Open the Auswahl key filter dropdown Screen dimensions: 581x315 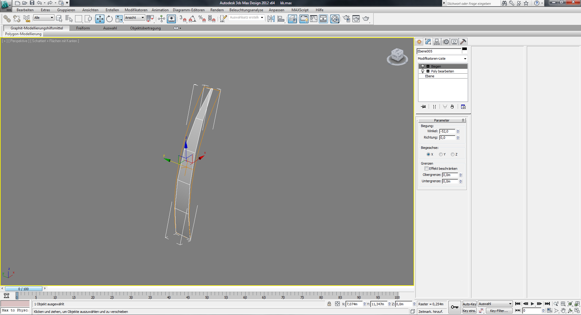click(495, 304)
